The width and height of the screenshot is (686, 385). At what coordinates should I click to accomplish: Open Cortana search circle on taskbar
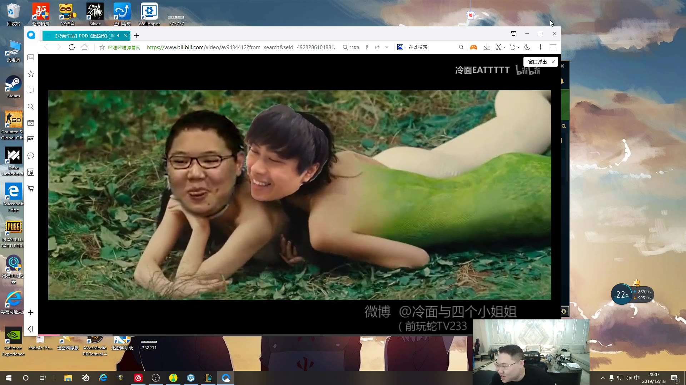click(x=25, y=378)
